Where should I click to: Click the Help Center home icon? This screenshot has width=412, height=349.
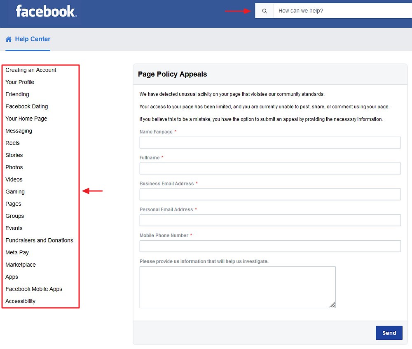9,39
